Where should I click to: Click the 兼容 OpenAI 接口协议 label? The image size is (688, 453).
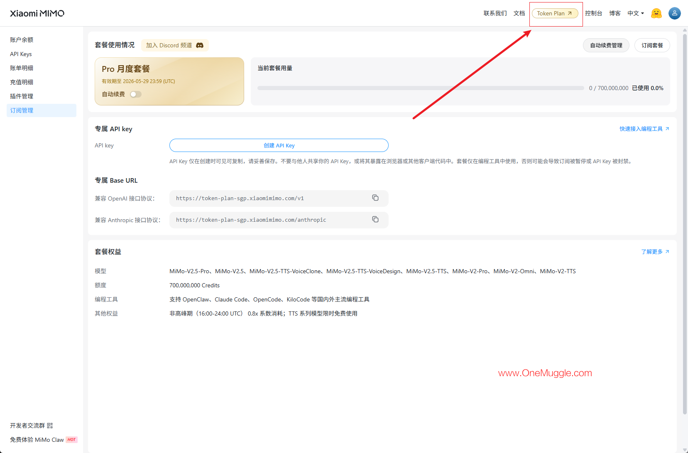tap(125, 198)
